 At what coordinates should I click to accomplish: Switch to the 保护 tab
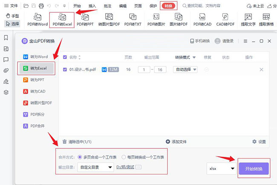coord(153,6)
